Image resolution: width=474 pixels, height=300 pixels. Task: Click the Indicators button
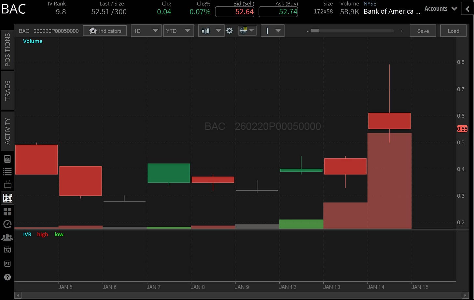tap(105, 31)
